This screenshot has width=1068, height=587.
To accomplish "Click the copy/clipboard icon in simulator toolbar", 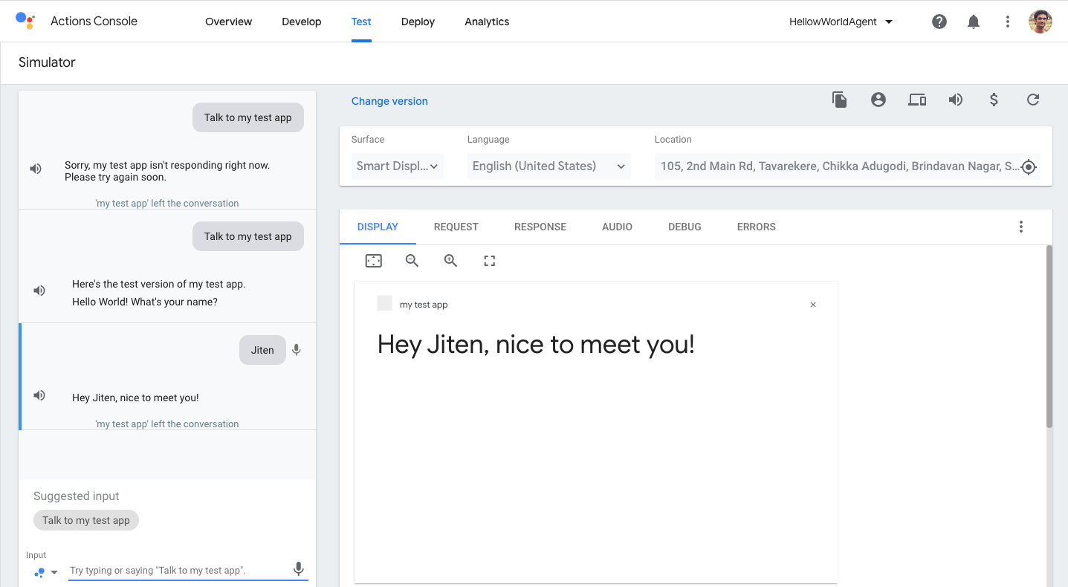I will coord(840,100).
